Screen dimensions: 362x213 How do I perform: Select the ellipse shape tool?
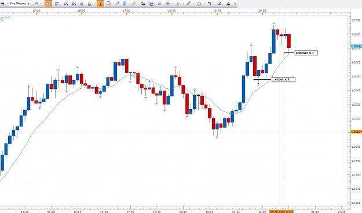pyautogui.click(x=199, y=4)
